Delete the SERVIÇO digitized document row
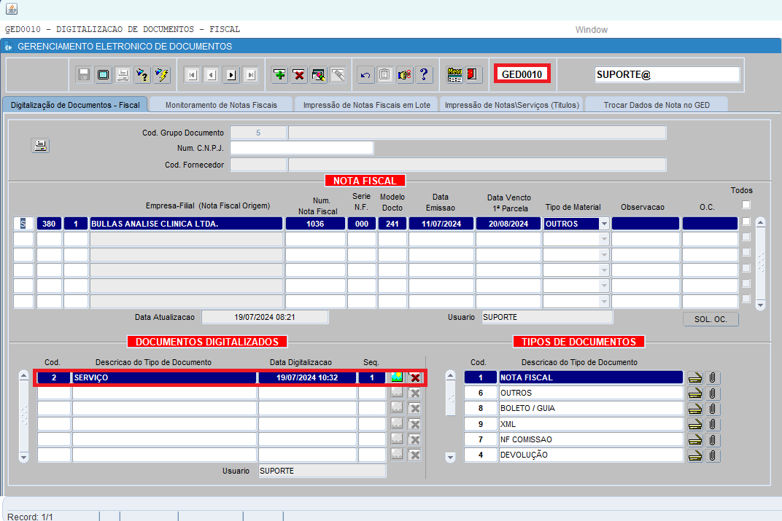 point(415,377)
